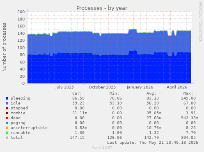
Task: Click the 'Avg:' column header
Action: [151, 93]
